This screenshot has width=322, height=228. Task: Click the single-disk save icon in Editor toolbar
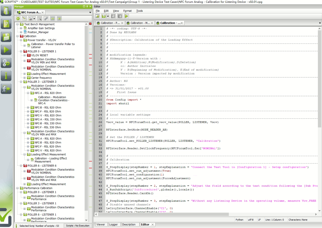click(113, 16)
